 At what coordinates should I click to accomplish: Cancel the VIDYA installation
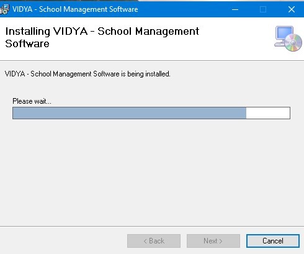pyautogui.click(x=273, y=241)
